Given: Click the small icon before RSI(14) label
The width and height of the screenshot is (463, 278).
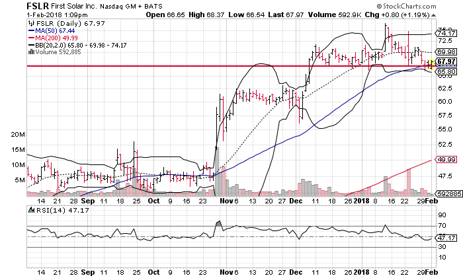Looking at the screenshot, I should pos(31,210).
